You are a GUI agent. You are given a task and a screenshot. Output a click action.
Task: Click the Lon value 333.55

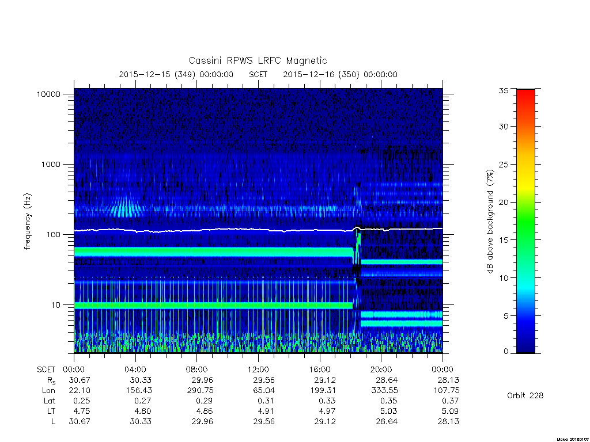(x=384, y=391)
